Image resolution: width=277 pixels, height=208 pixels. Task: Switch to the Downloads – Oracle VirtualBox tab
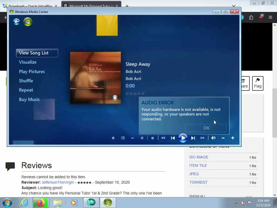[x=30, y=6]
